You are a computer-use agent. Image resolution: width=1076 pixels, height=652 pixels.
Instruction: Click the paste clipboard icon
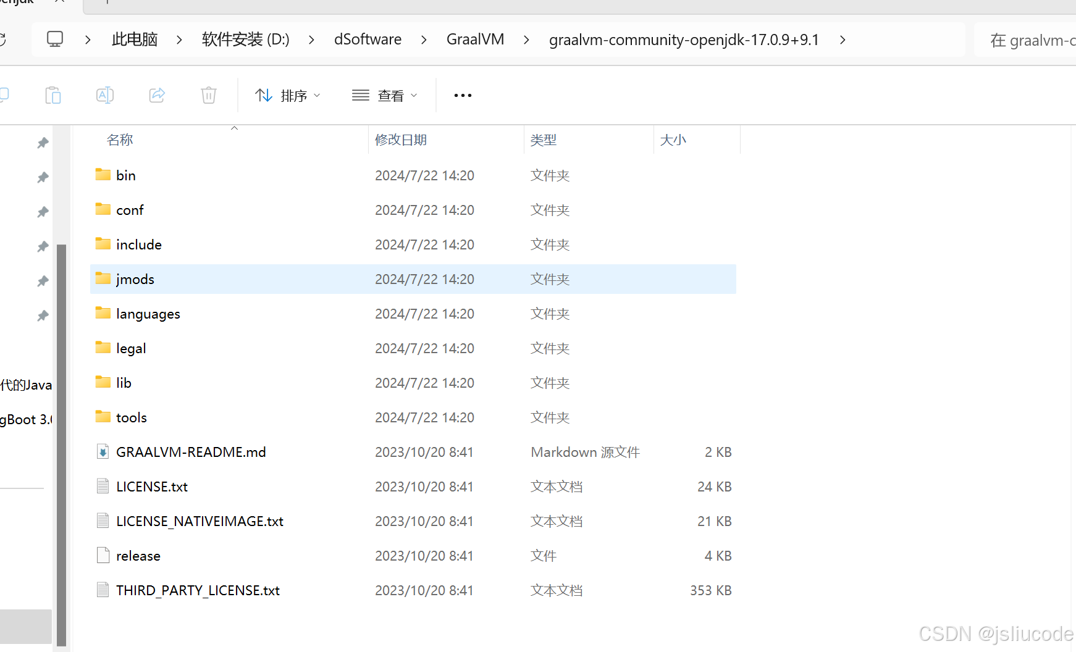(x=53, y=95)
